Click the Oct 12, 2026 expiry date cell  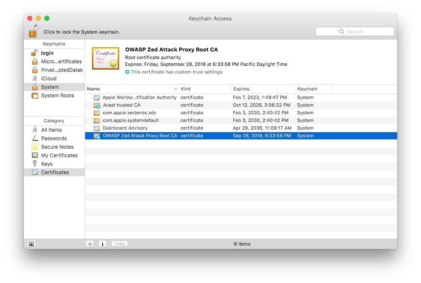click(261, 105)
